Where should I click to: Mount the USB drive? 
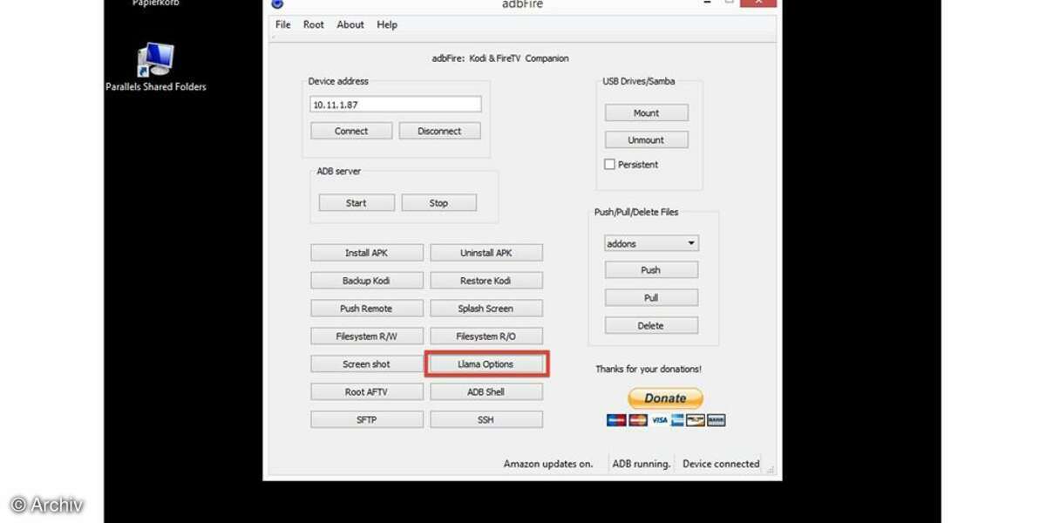coord(647,112)
